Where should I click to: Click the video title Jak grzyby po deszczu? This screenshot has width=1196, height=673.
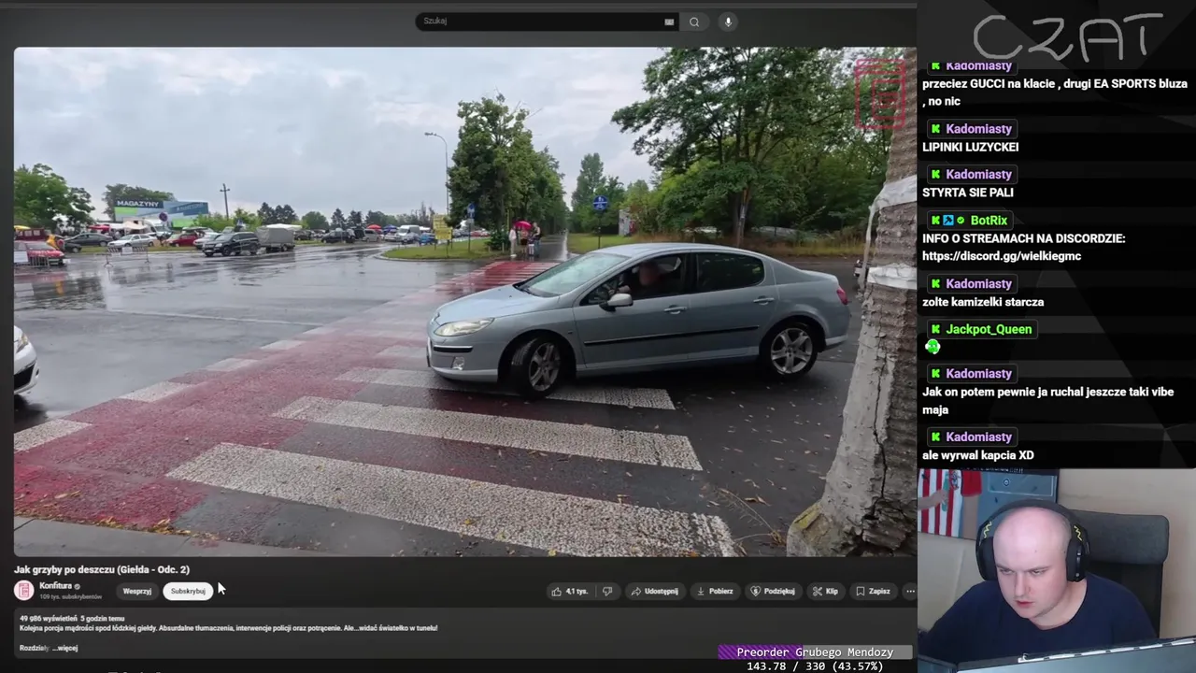tap(102, 569)
